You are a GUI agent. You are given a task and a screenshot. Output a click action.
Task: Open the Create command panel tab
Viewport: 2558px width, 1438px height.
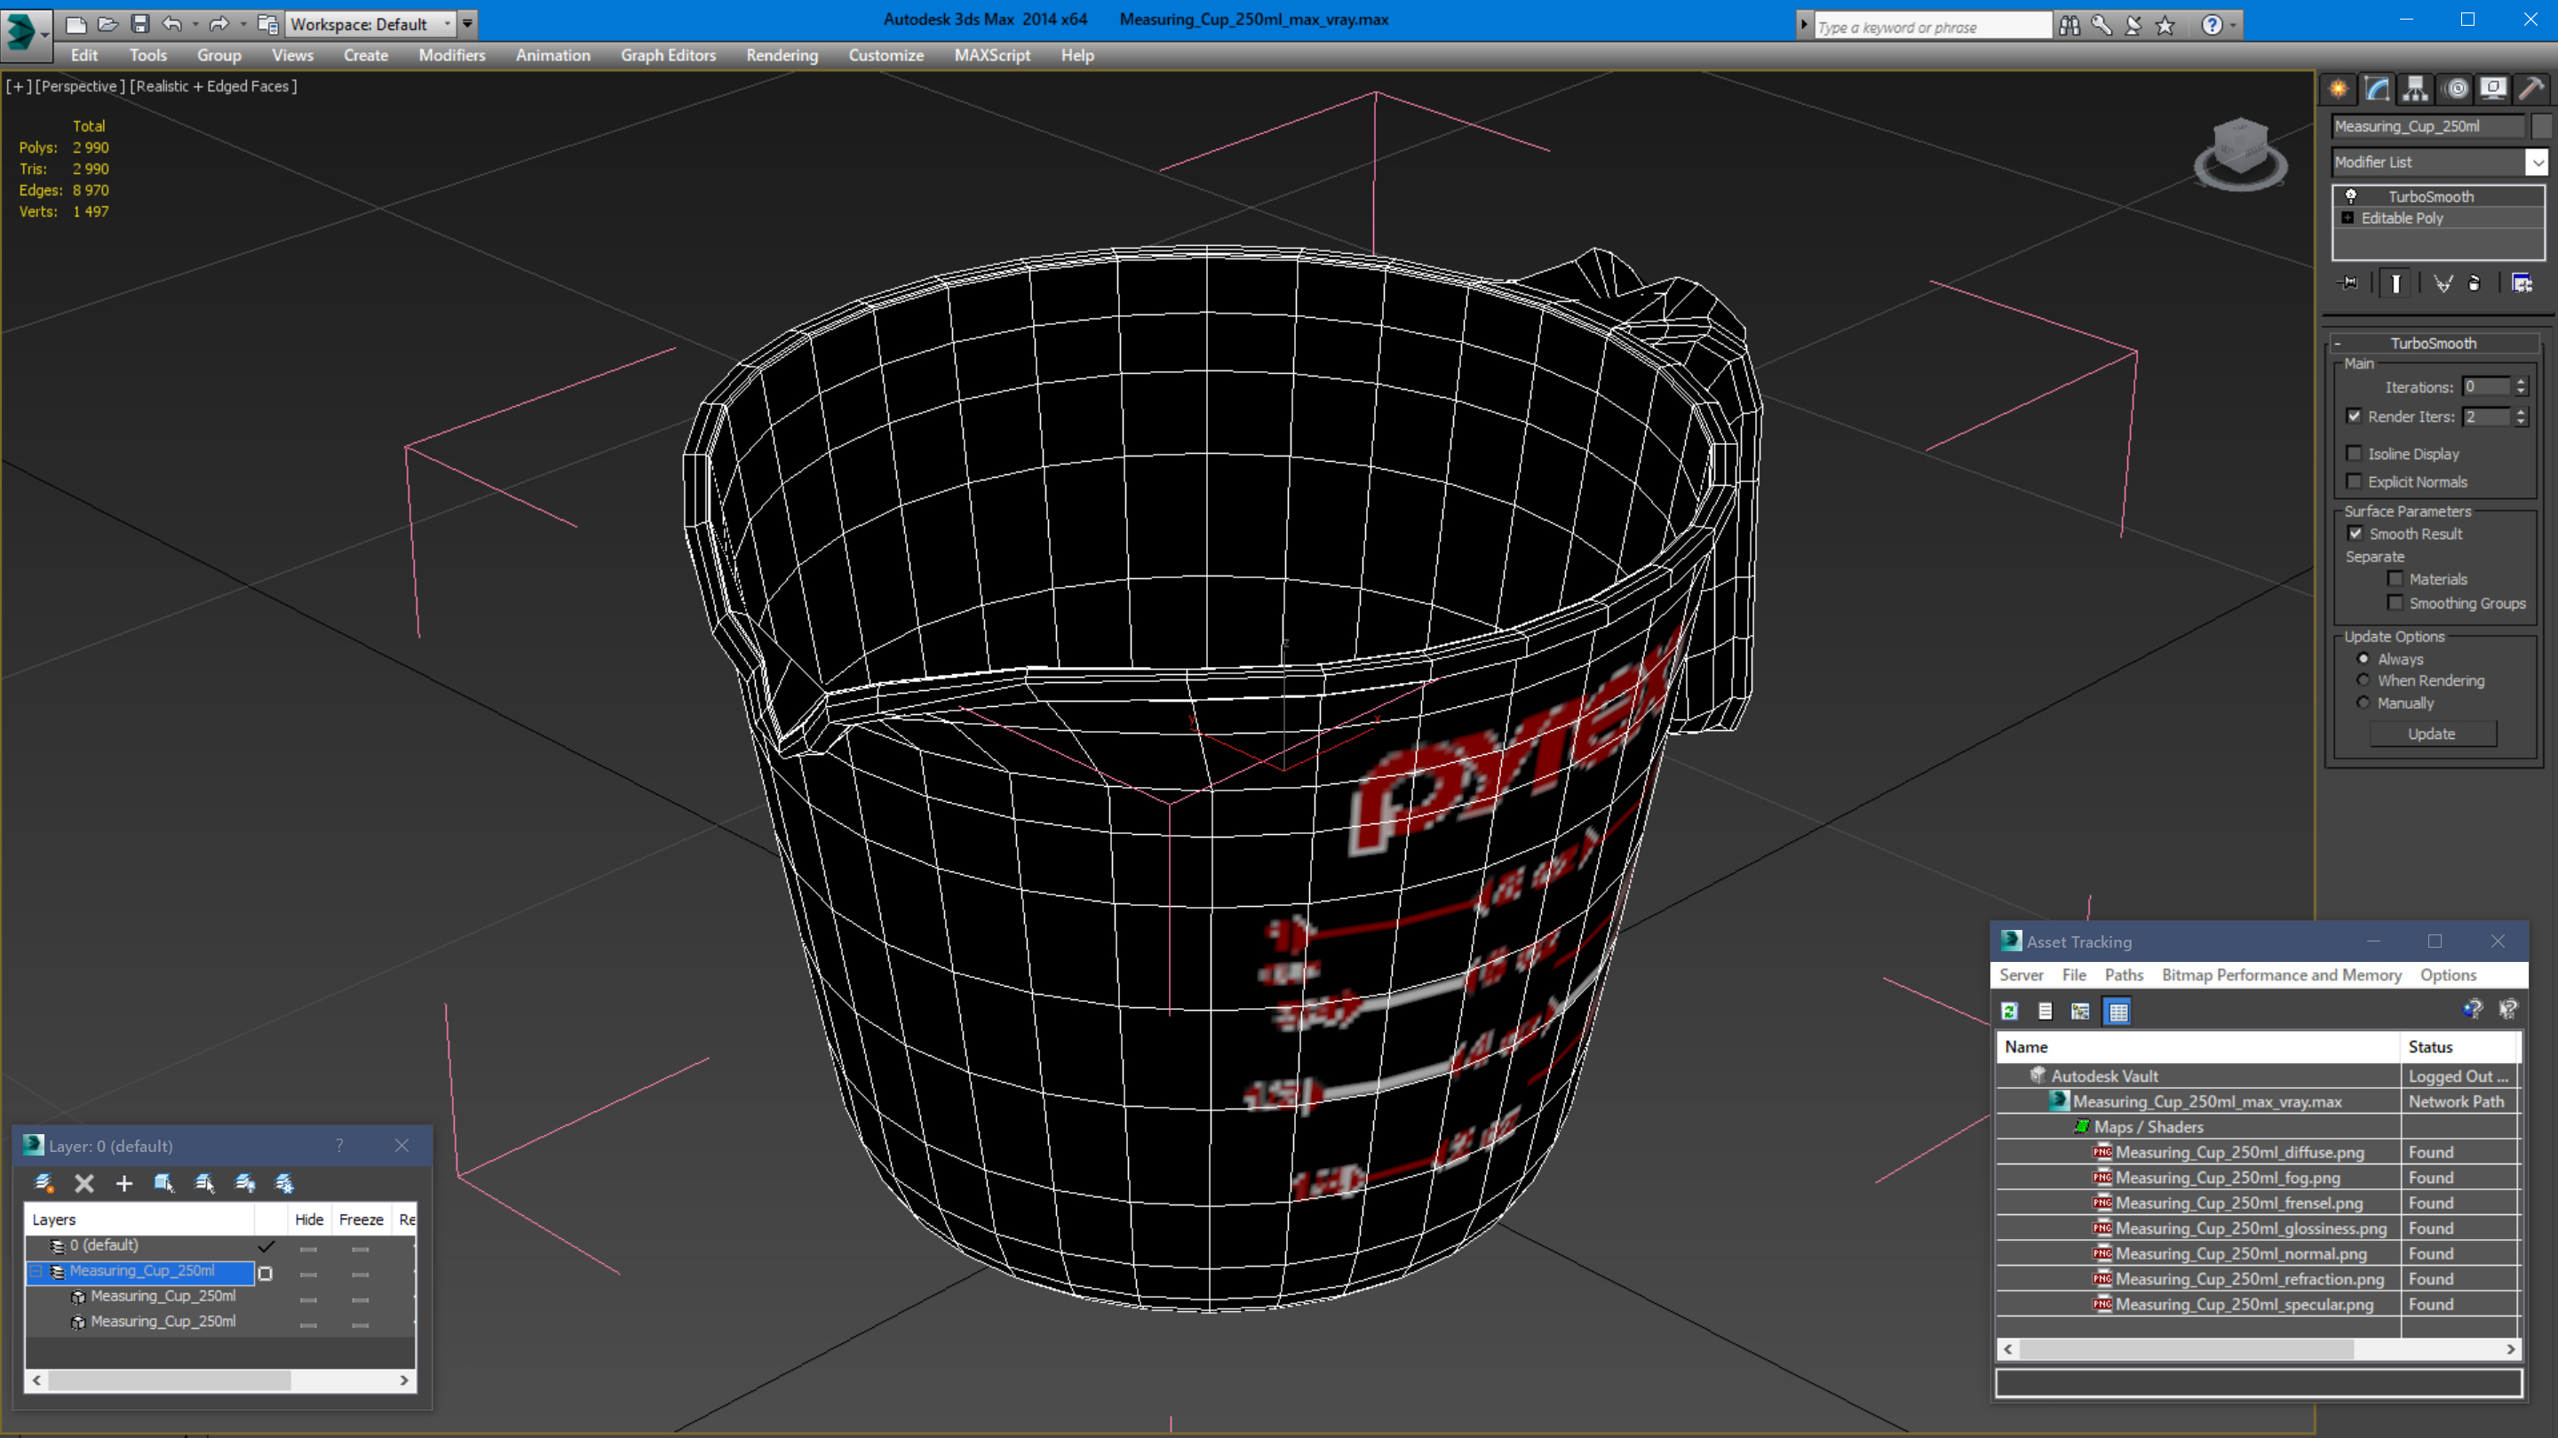[2339, 90]
